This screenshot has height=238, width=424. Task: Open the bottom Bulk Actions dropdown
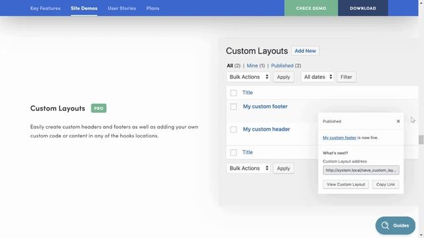248,168
